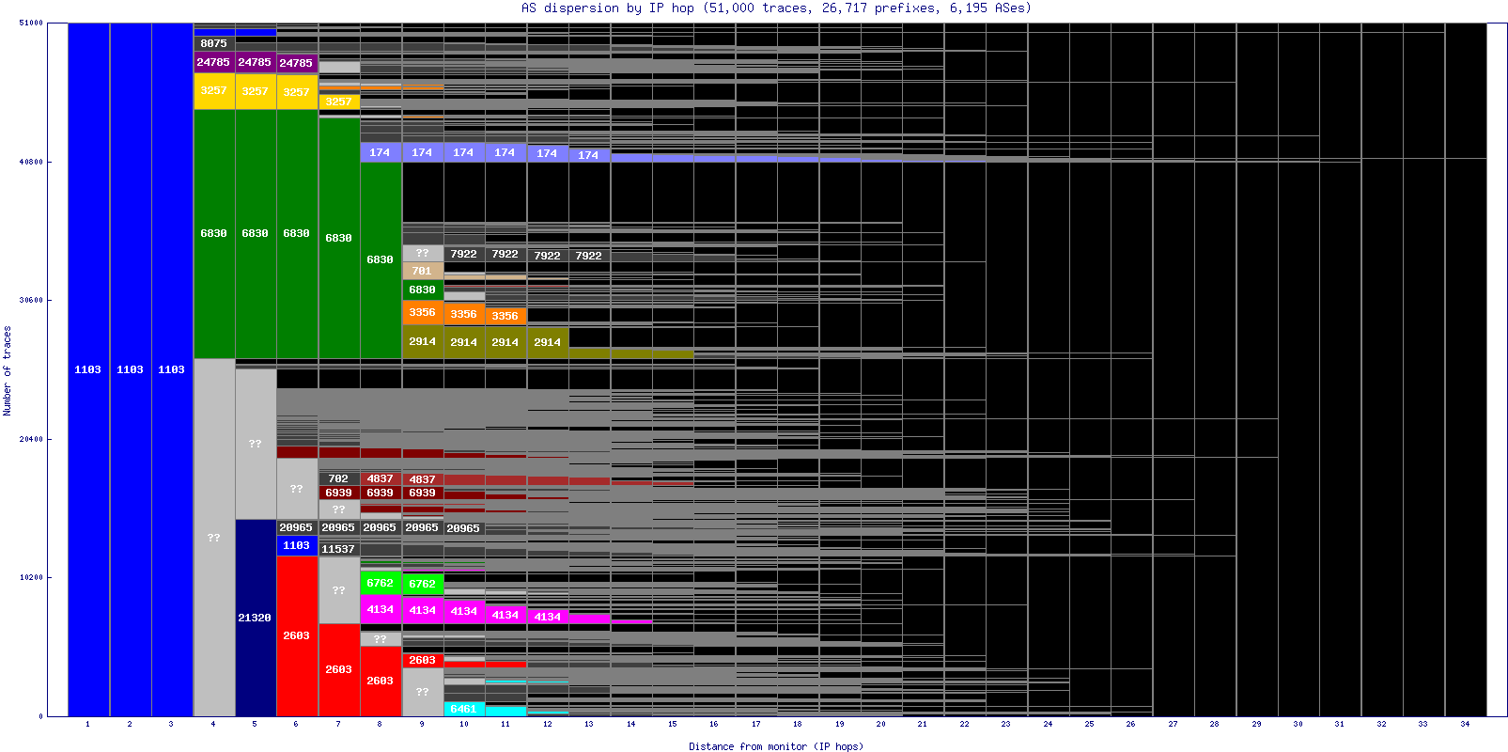The height and width of the screenshot is (752, 1508).
Task: Select the blue 1103 block in hop 2 column
Action: pos(131,369)
